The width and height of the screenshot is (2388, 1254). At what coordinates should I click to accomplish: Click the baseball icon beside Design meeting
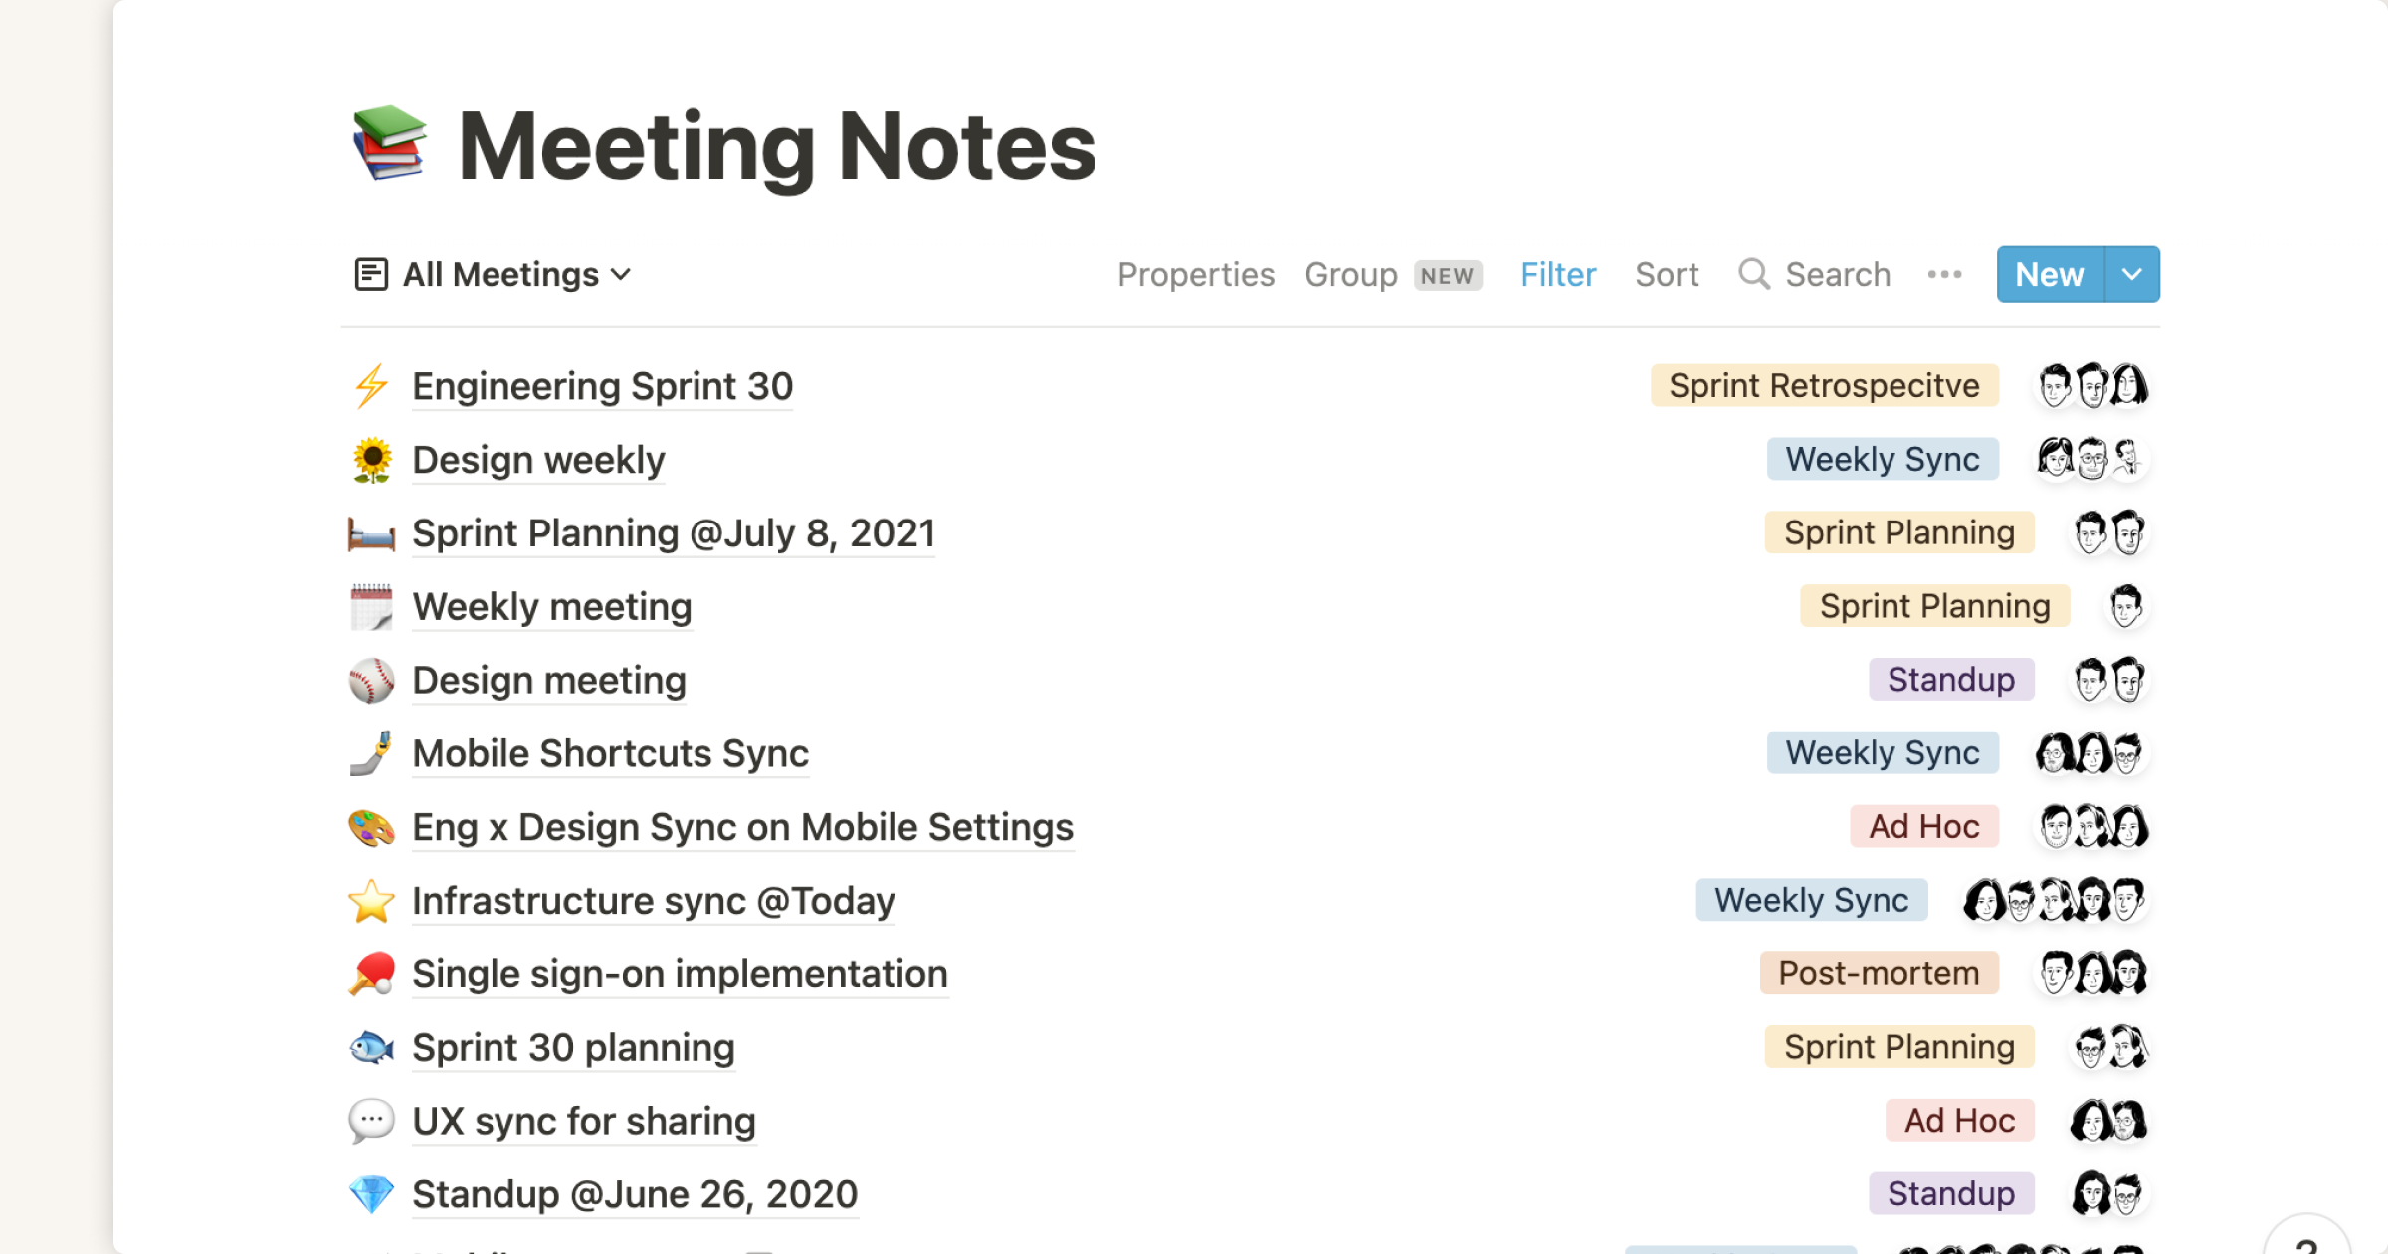(372, 680)
